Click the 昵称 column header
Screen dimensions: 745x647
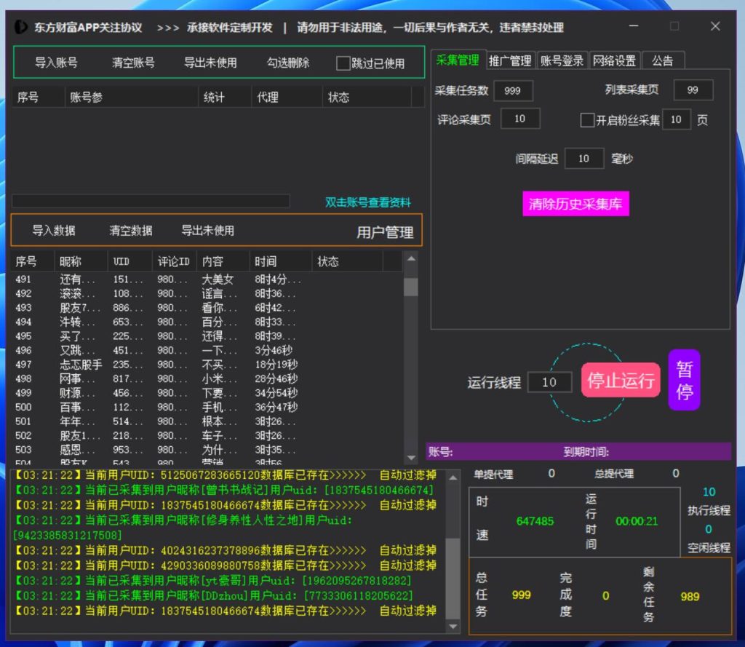pos(71,261)
